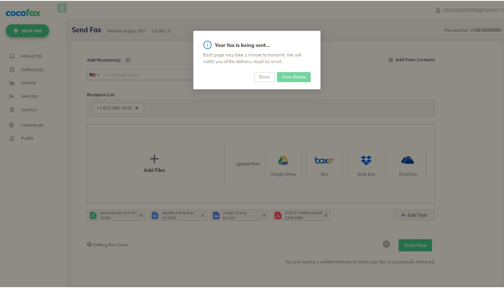This screenshot has width=504, height=288.
Task: Open the Setting Fax Cover link
Action: click(x=108, y=245)
